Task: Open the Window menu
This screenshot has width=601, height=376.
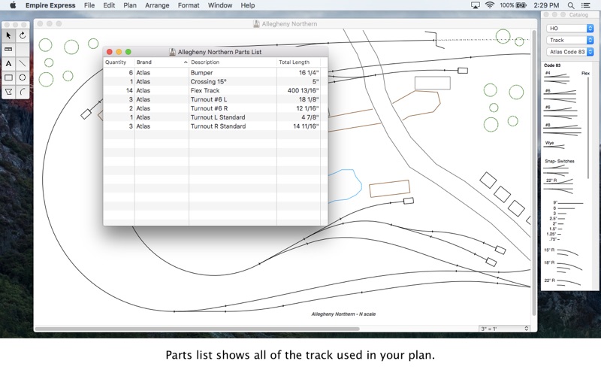Action: click(220, 5)
